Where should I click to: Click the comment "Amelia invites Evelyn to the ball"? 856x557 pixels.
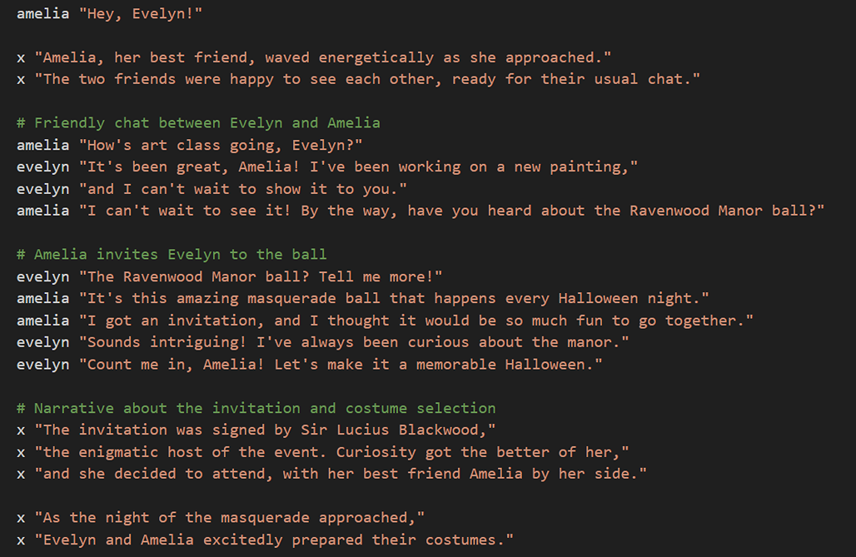172,255
